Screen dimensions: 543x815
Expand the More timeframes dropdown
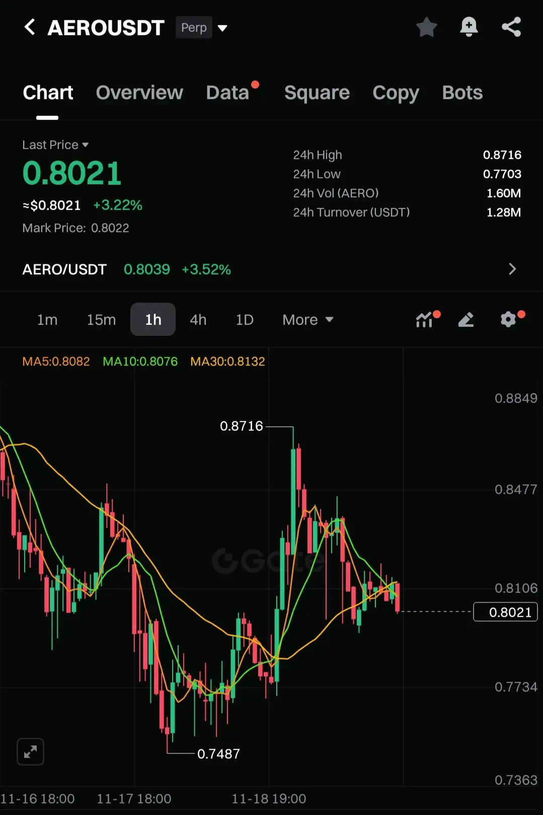click(308, 320)
